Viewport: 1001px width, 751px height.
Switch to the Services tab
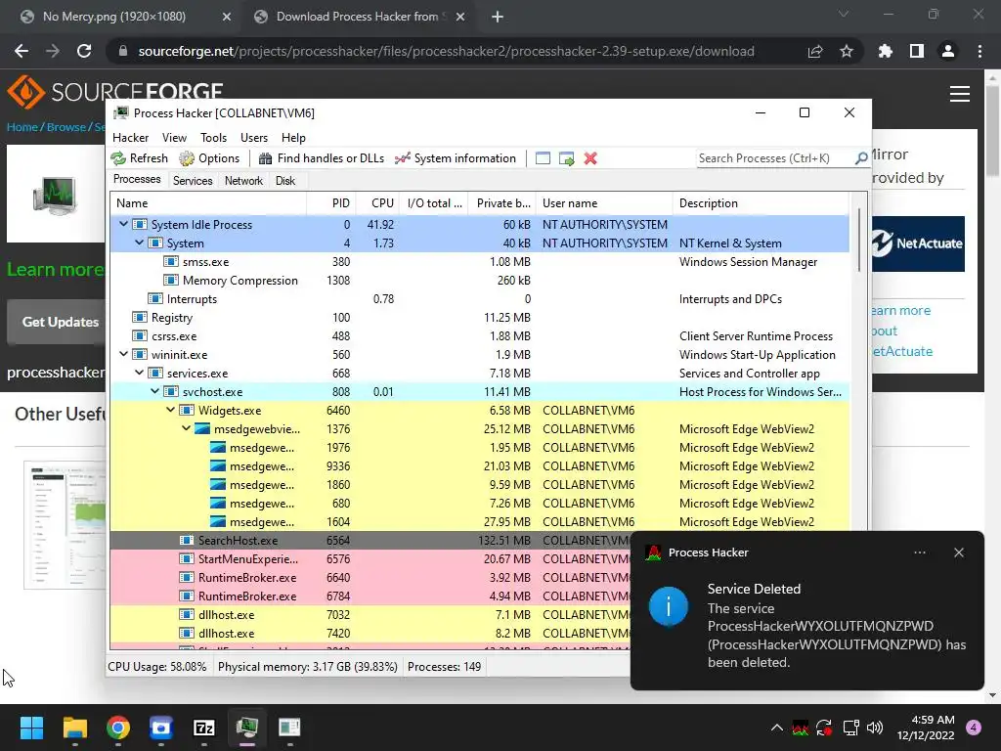coord(193,181)
